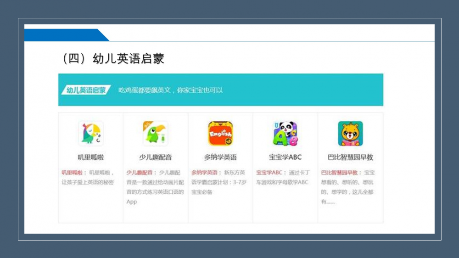Open the 多纳学英语 lion English icon

click(220, 133)
